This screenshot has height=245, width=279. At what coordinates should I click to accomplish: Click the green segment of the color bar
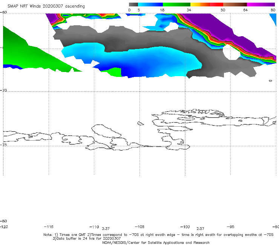(x=176, y=5)
